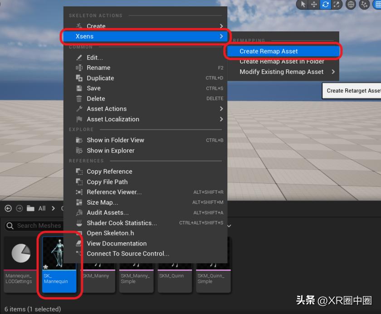Viewport: 381px width, 314px height.
Task: Click the folder icon beside Show in Explorer
Action: [79, 151]
